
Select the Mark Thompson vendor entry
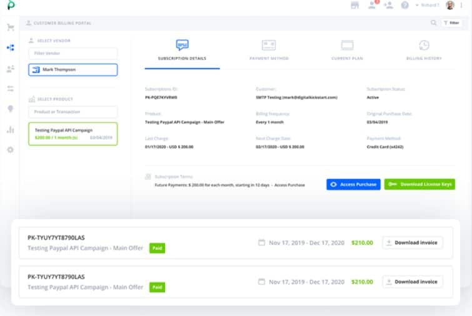coord(73,70)
